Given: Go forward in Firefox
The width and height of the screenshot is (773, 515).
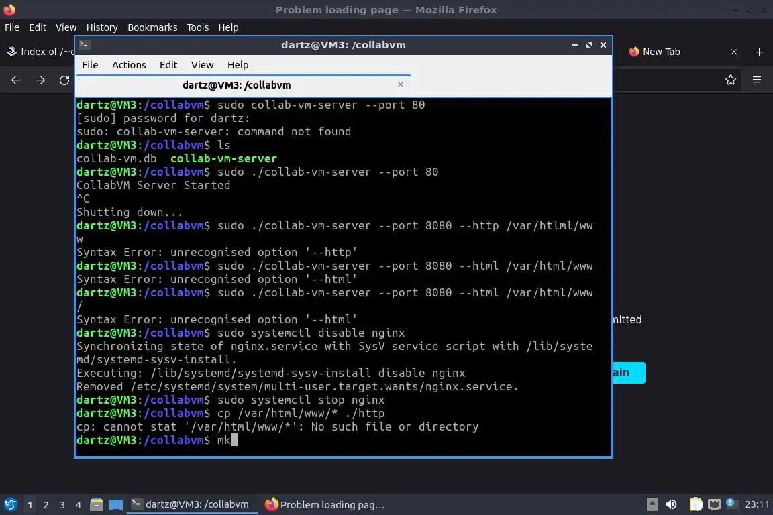Looking at the screenshot, I should point(40,80).
